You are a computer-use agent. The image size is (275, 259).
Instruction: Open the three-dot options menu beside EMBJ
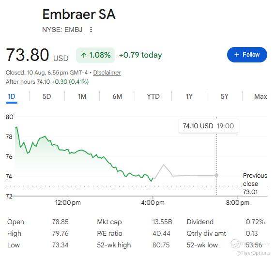(x=91, y=30)
